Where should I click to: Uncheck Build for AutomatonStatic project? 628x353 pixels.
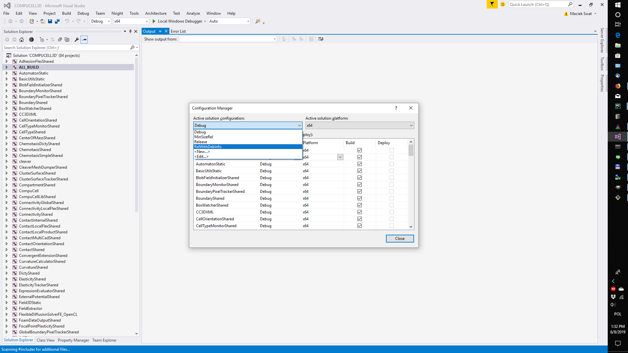pyautogui.click(x=359, y=164)
